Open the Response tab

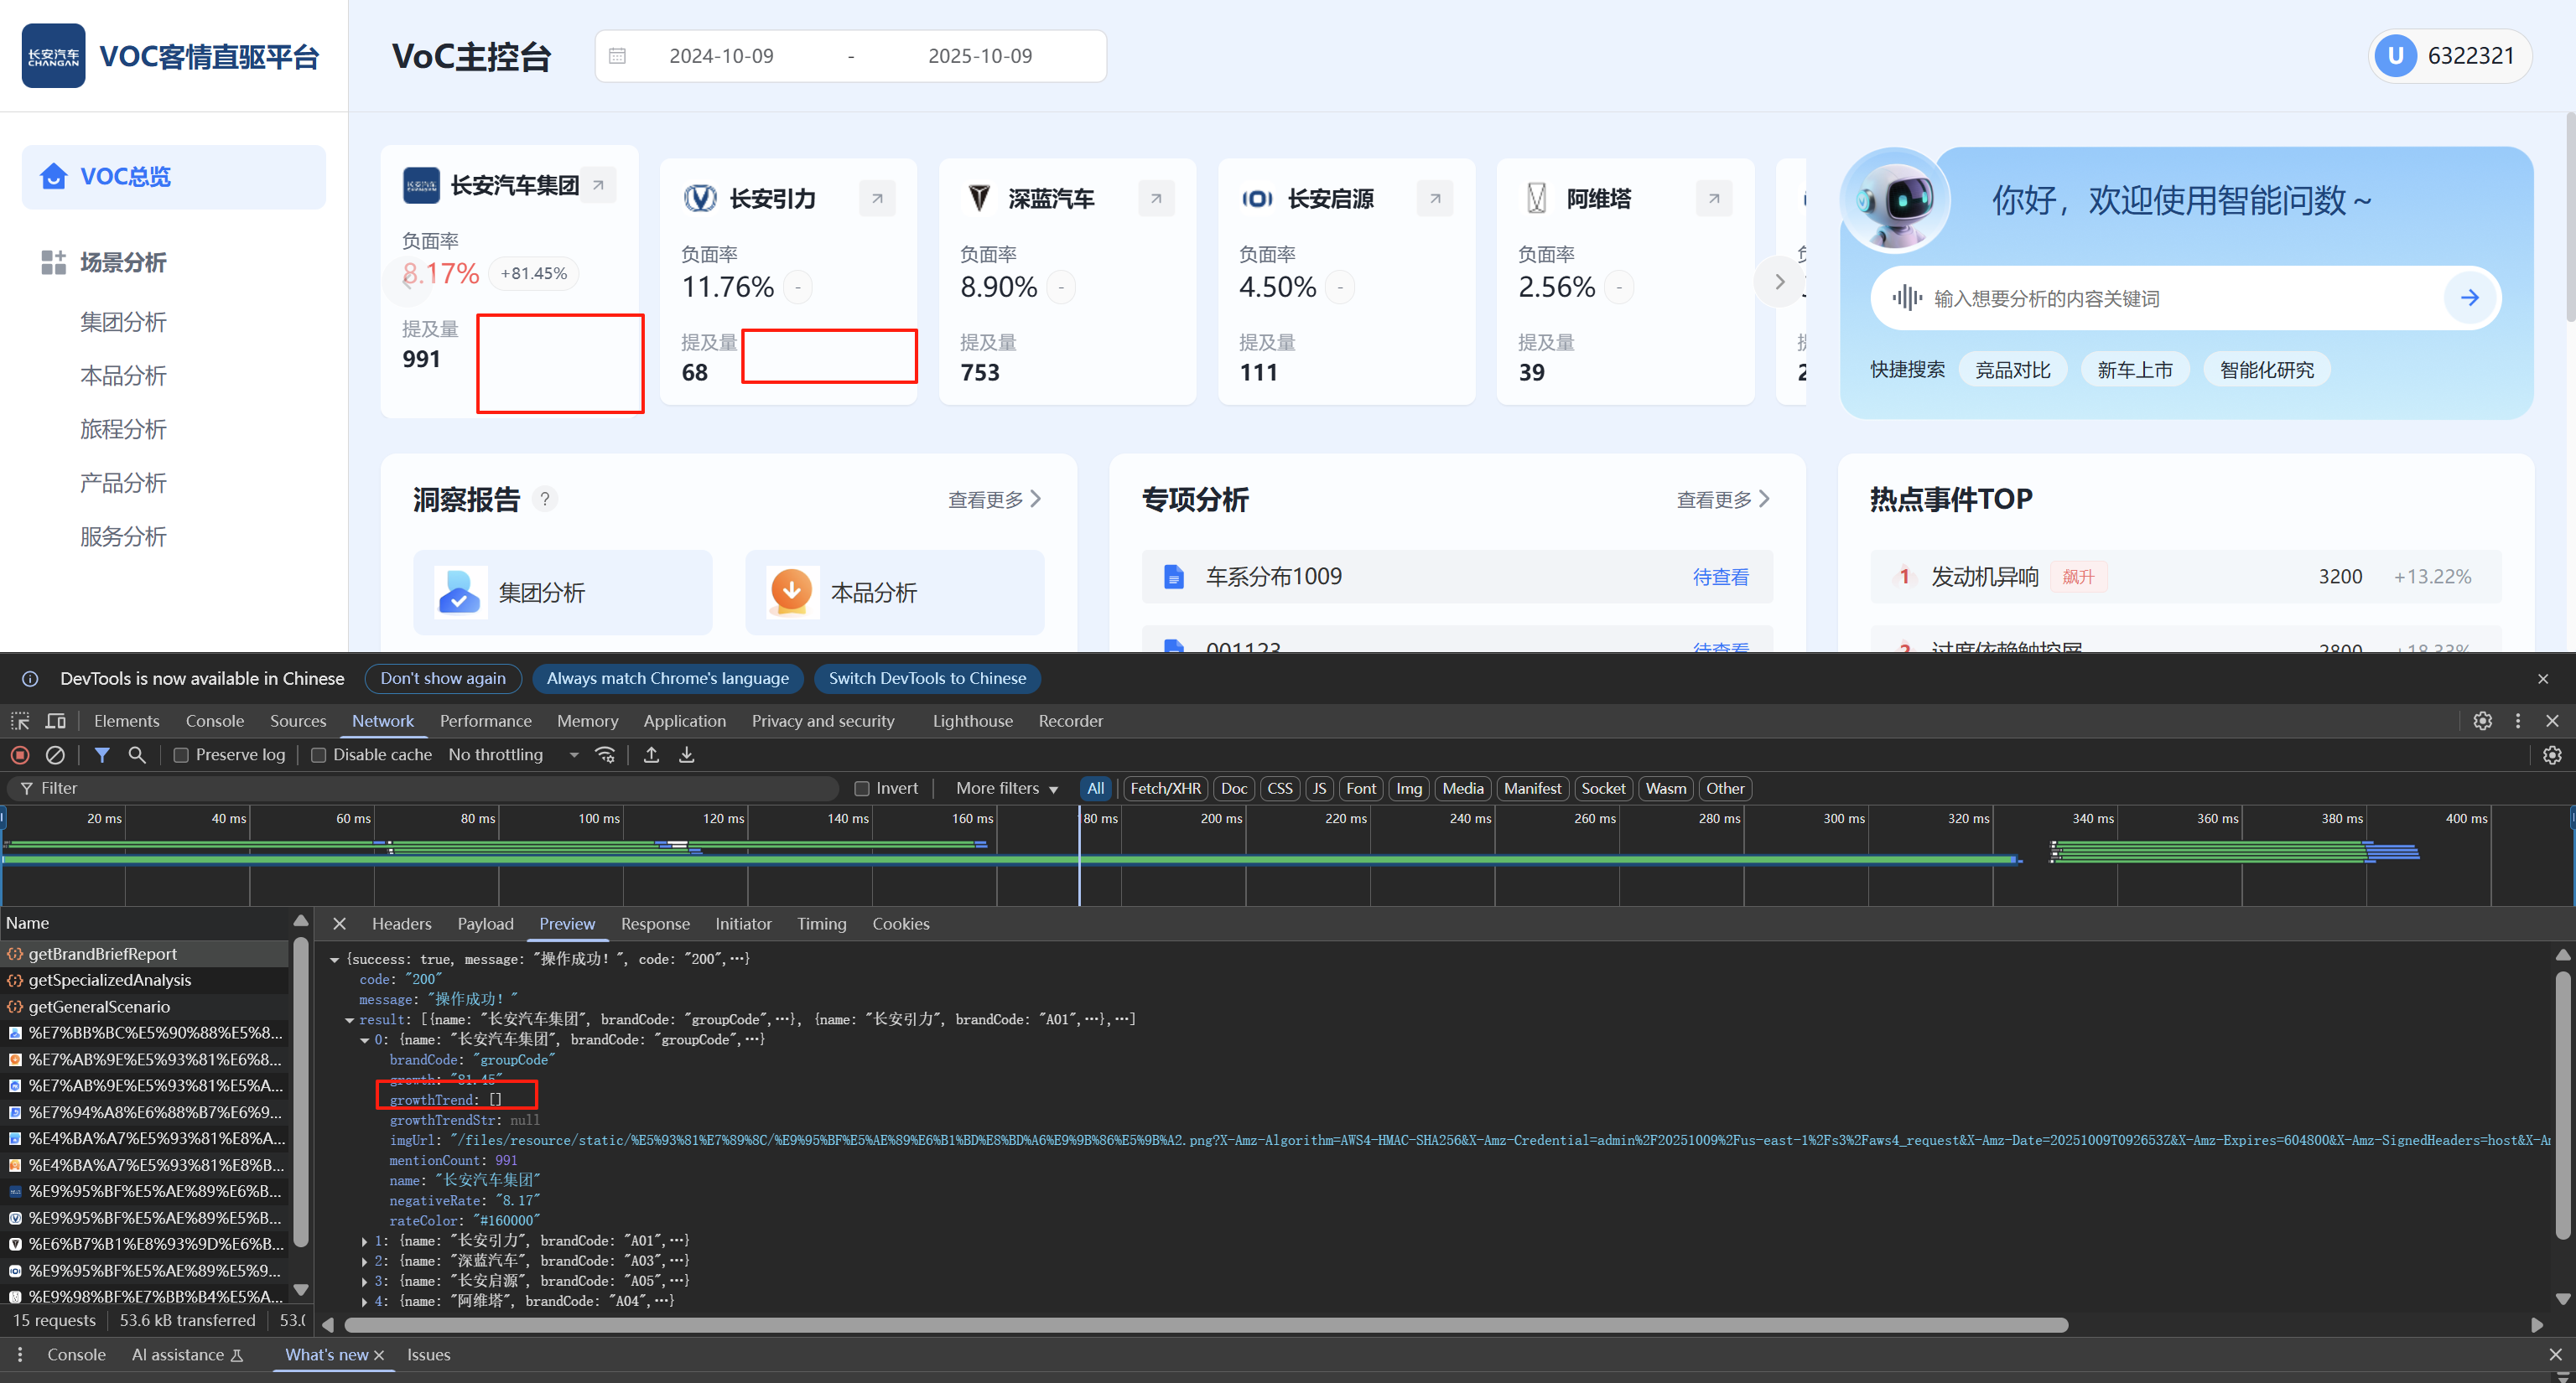point(654,924)
